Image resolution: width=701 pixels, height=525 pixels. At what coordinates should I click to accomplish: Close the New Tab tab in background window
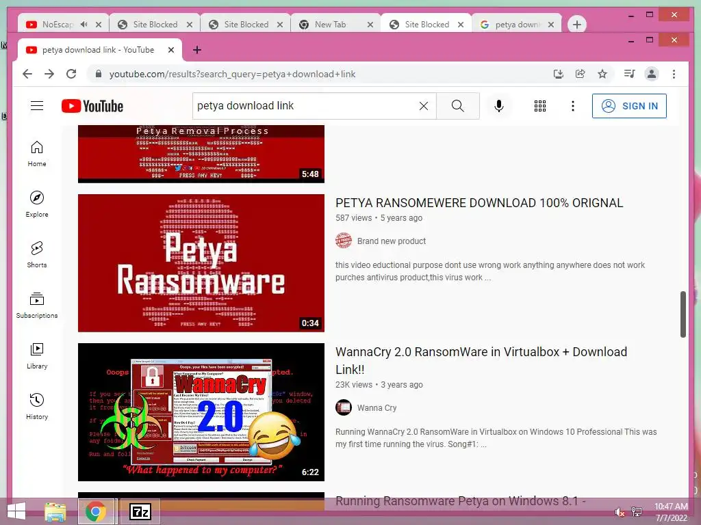[x=370, y=25]
